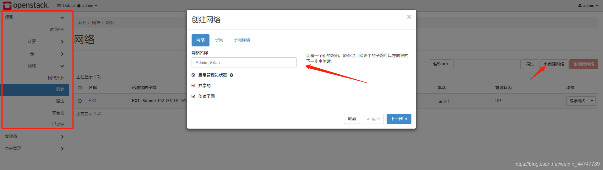
Task: Open the 名称 = filter dropdown
Action: point(441,64)
